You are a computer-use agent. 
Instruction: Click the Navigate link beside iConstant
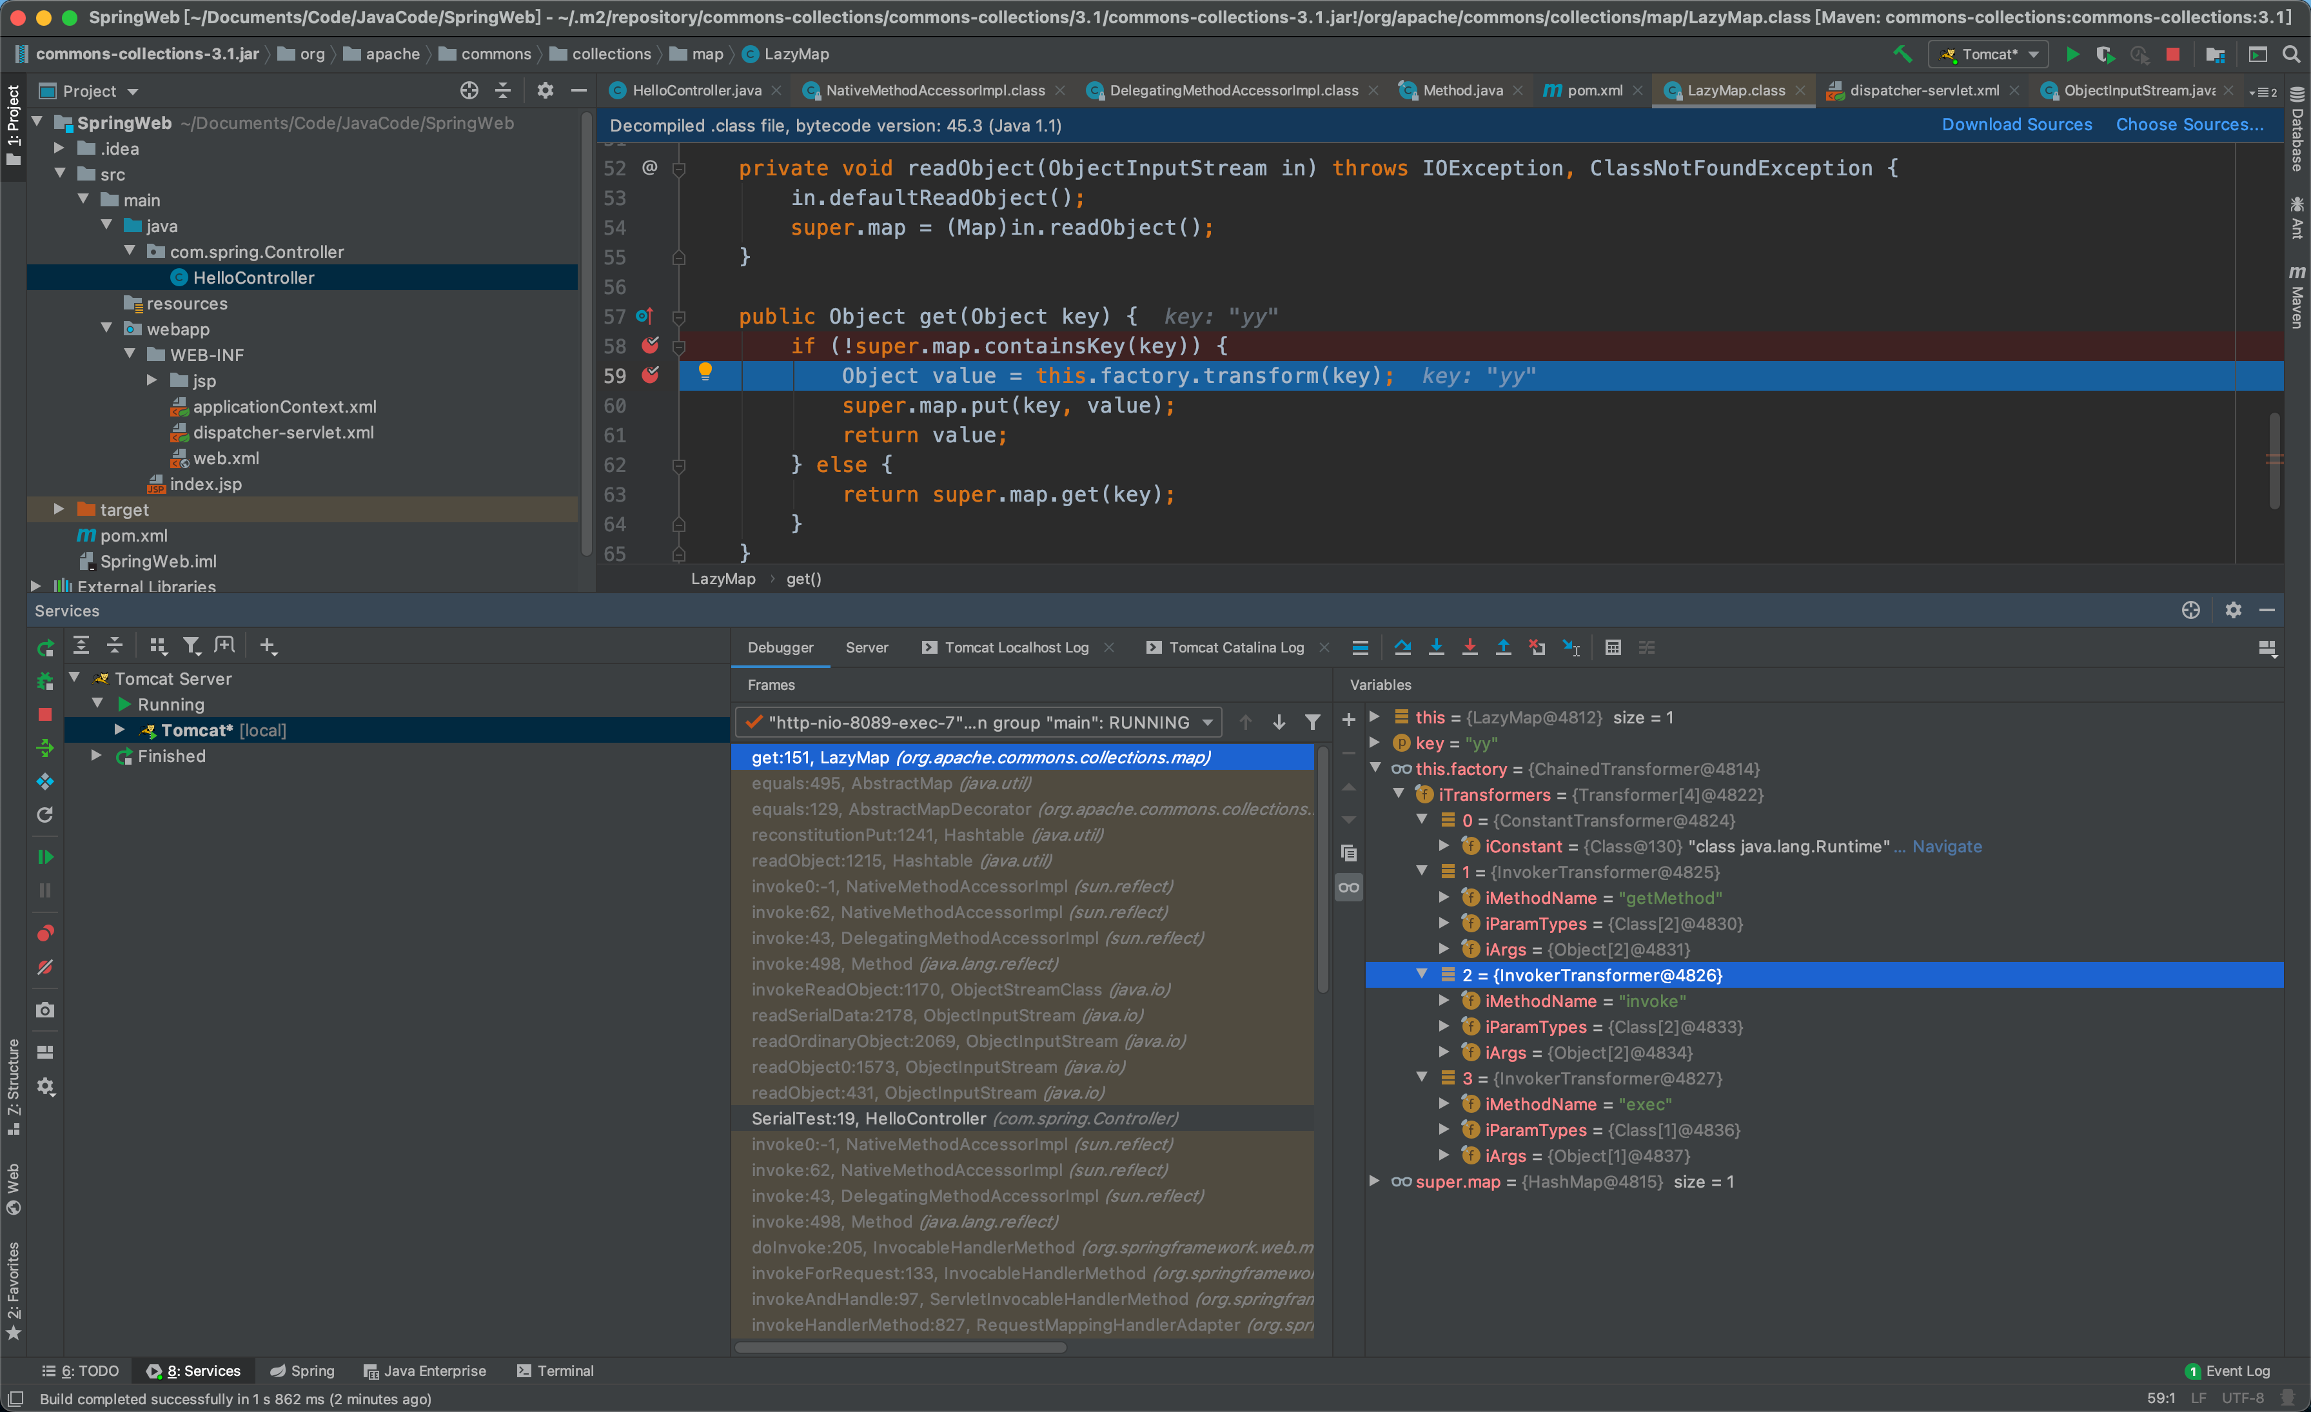(1947, 846)
